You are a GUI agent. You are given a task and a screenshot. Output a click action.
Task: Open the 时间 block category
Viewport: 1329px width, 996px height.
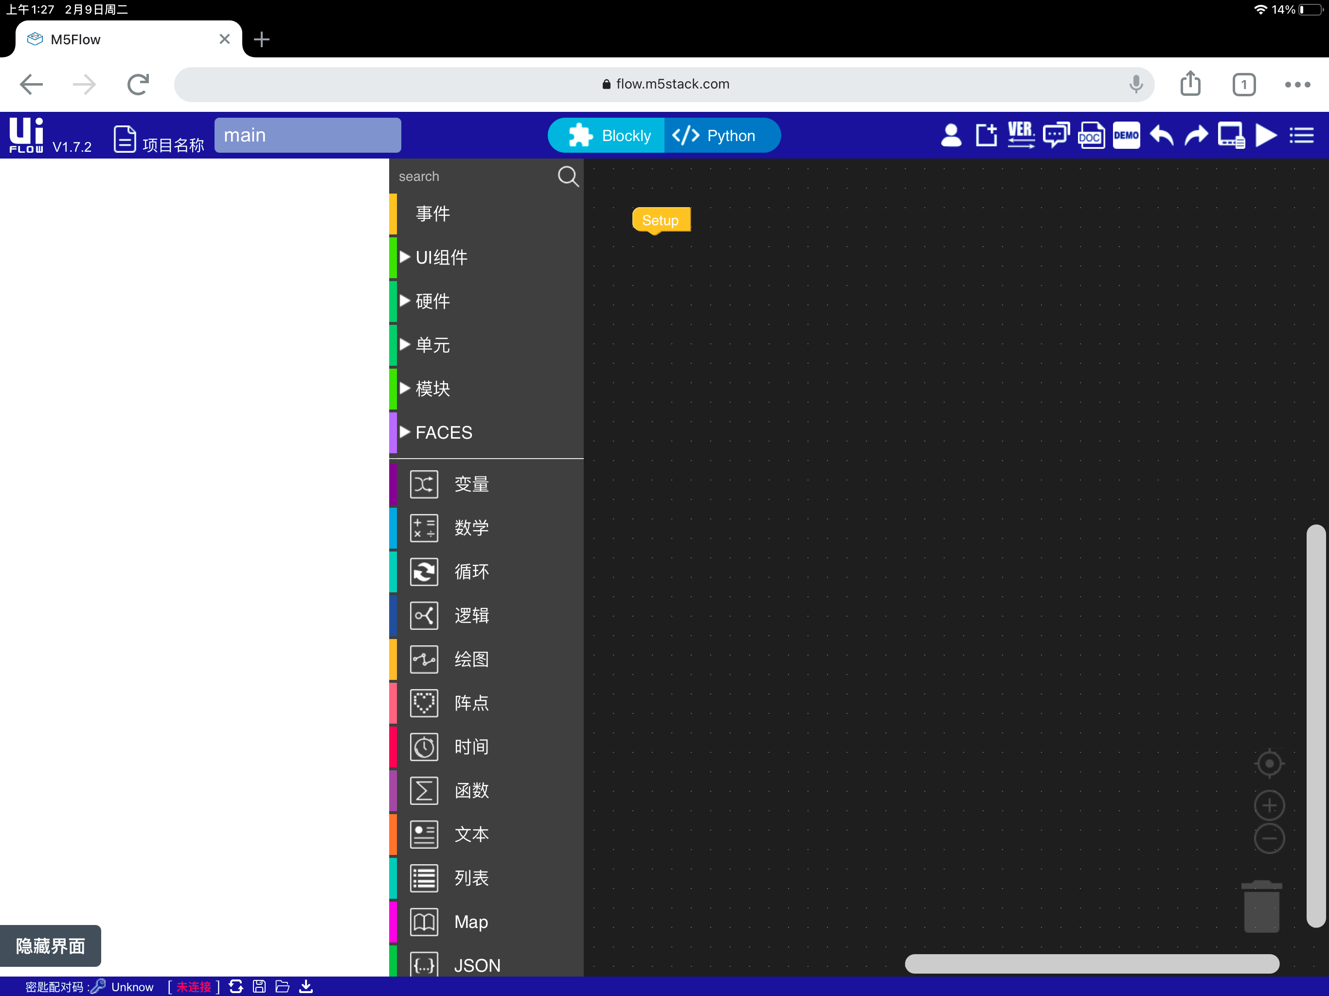click(486, 747)
